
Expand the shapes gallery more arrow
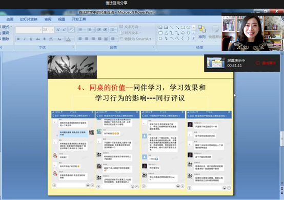(193, 38)
